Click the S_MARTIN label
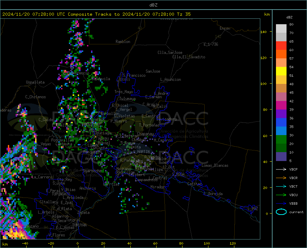 pyautogui.click(x=141, y=152)
